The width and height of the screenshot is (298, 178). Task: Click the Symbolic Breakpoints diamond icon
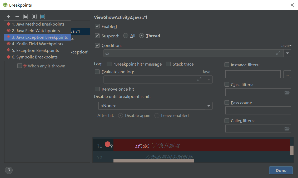tap(8, 57)
